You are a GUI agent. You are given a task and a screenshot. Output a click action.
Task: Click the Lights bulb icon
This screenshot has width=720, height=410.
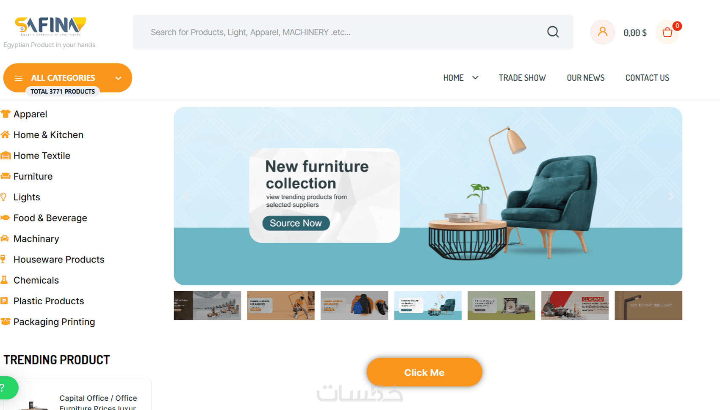pyautogui.click(x=4, y=197)
